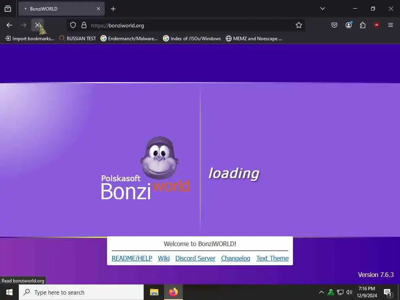This screenshot has height=300, width=400.
Task: Go forward one page
Action: [x=23, y=25]
